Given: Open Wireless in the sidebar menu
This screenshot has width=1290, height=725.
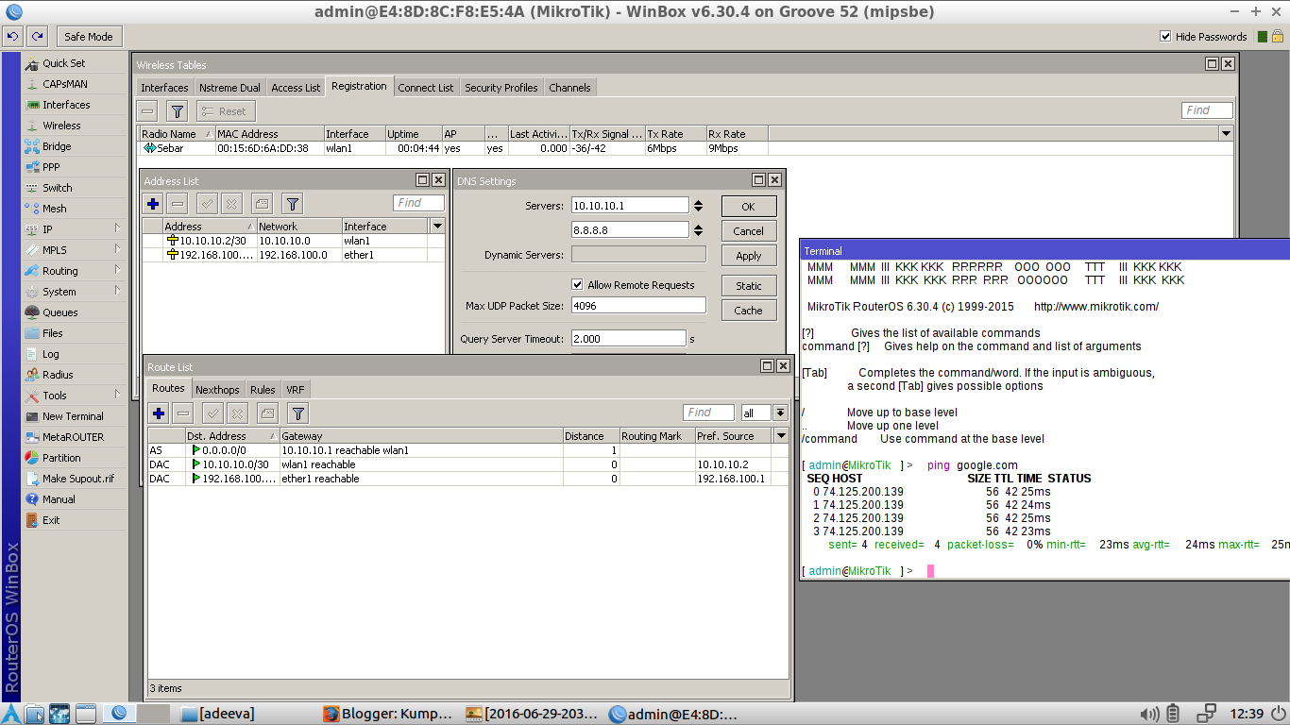Looking at the screenshot, I should point(61,126).
